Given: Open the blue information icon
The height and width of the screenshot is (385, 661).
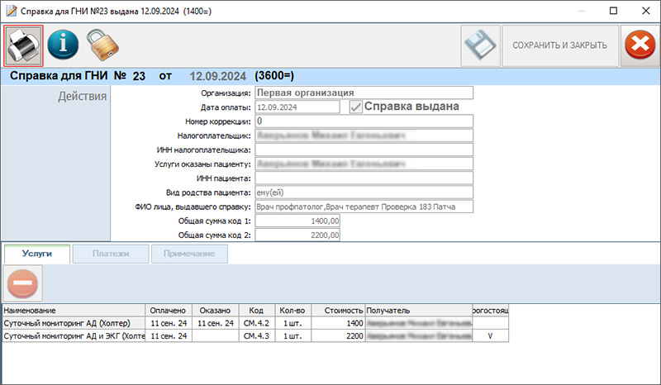Looking at the screenshot, I should point(63,45).
